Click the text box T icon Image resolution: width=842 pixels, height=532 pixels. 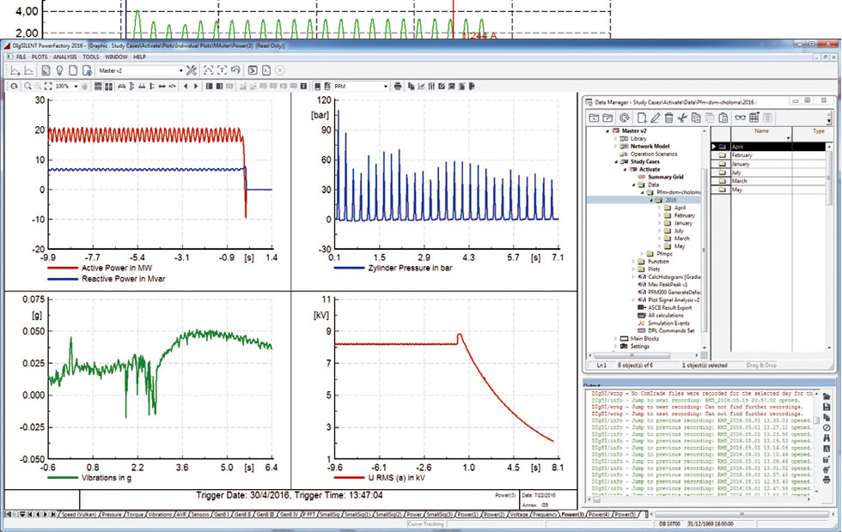point(222,70)
